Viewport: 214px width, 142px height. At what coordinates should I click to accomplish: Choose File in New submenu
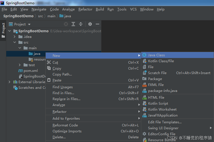[178, 67]
